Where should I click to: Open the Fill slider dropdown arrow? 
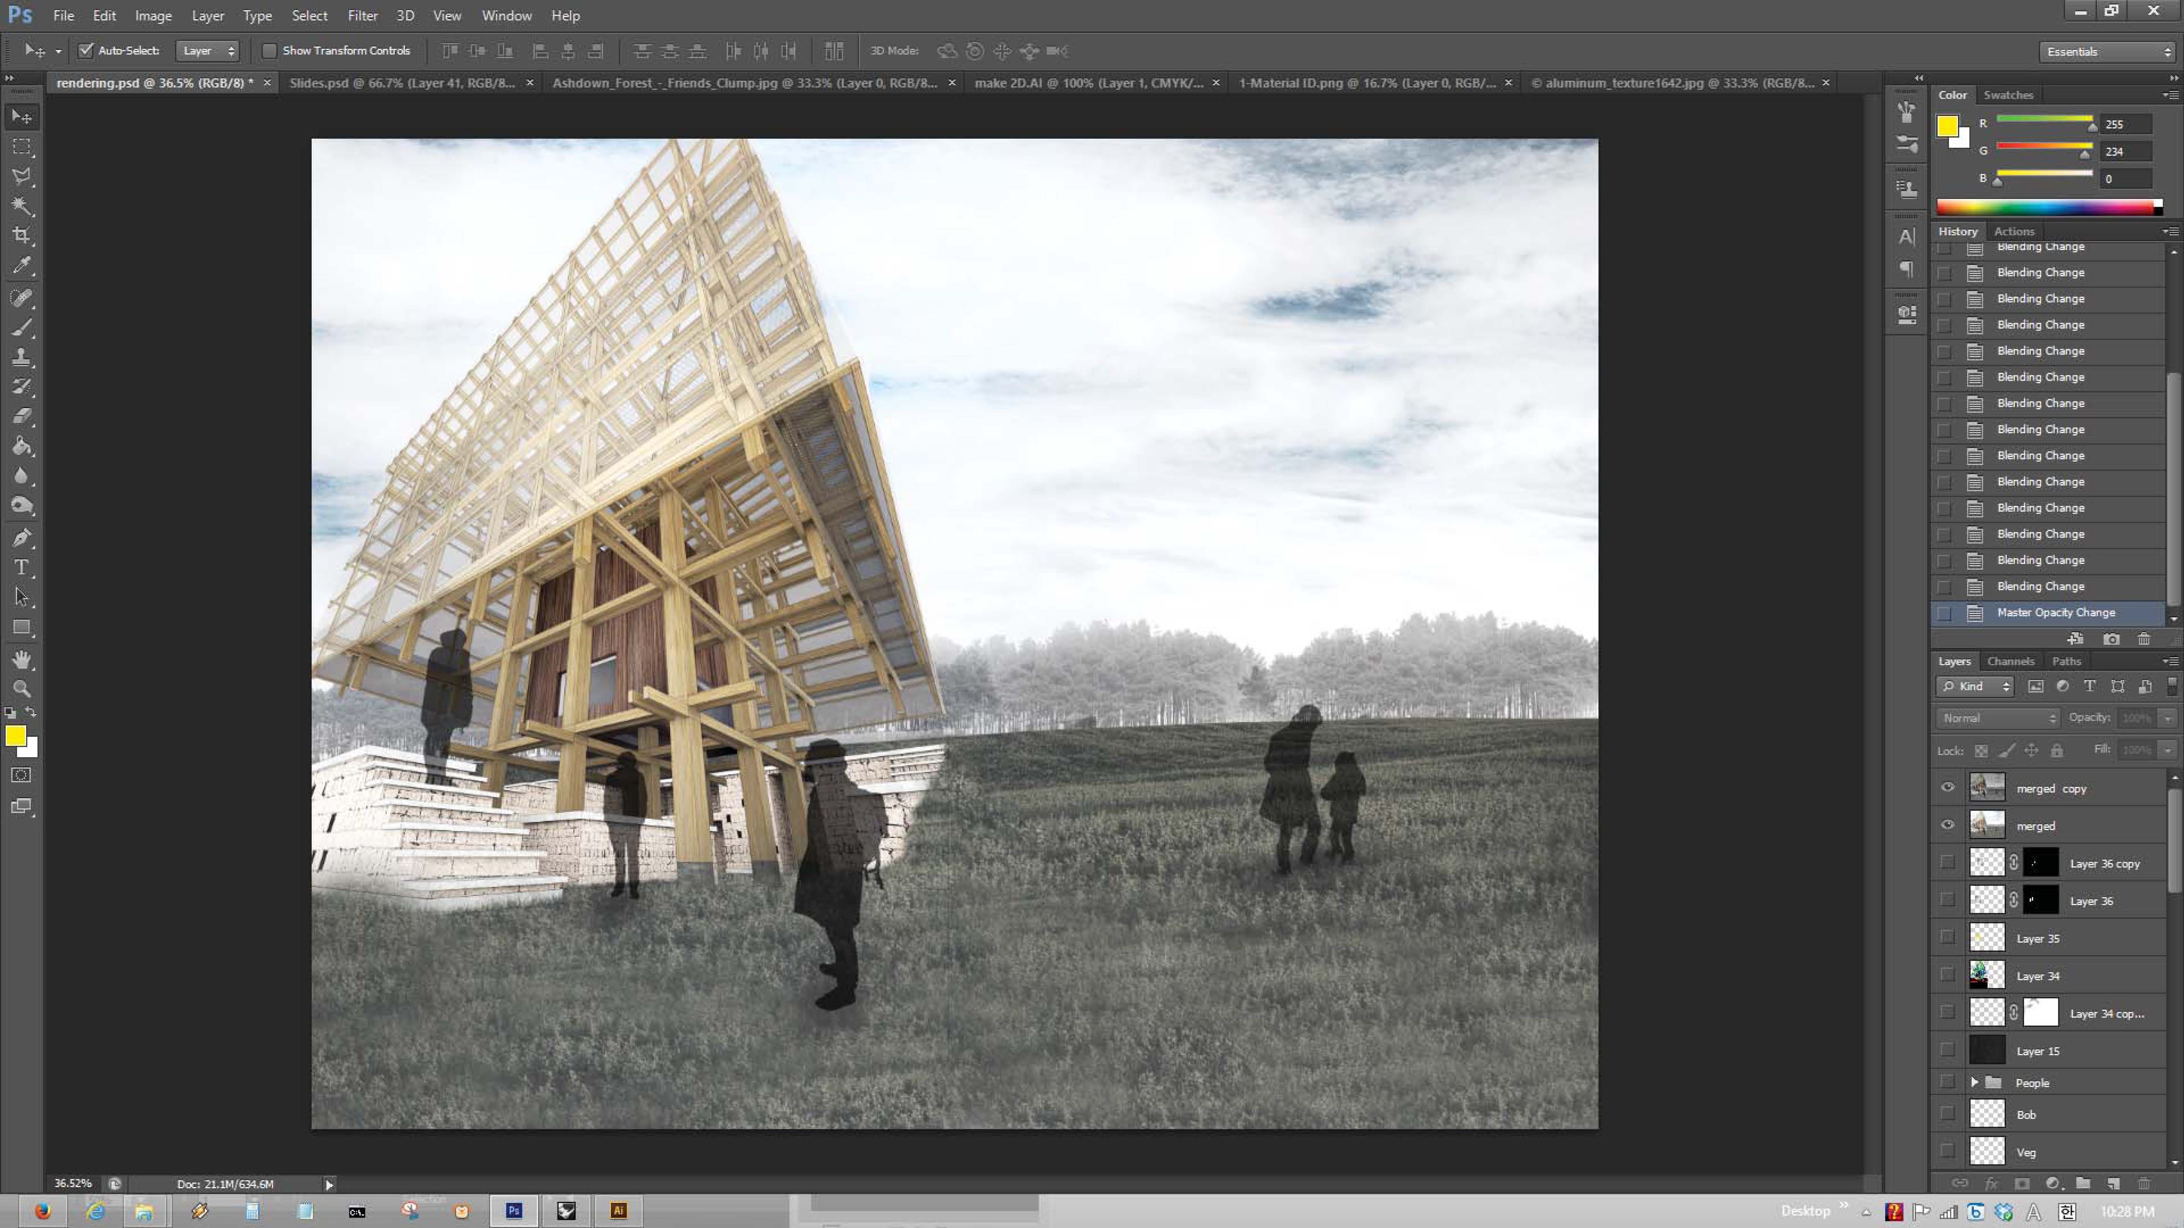click(2167, 750)
